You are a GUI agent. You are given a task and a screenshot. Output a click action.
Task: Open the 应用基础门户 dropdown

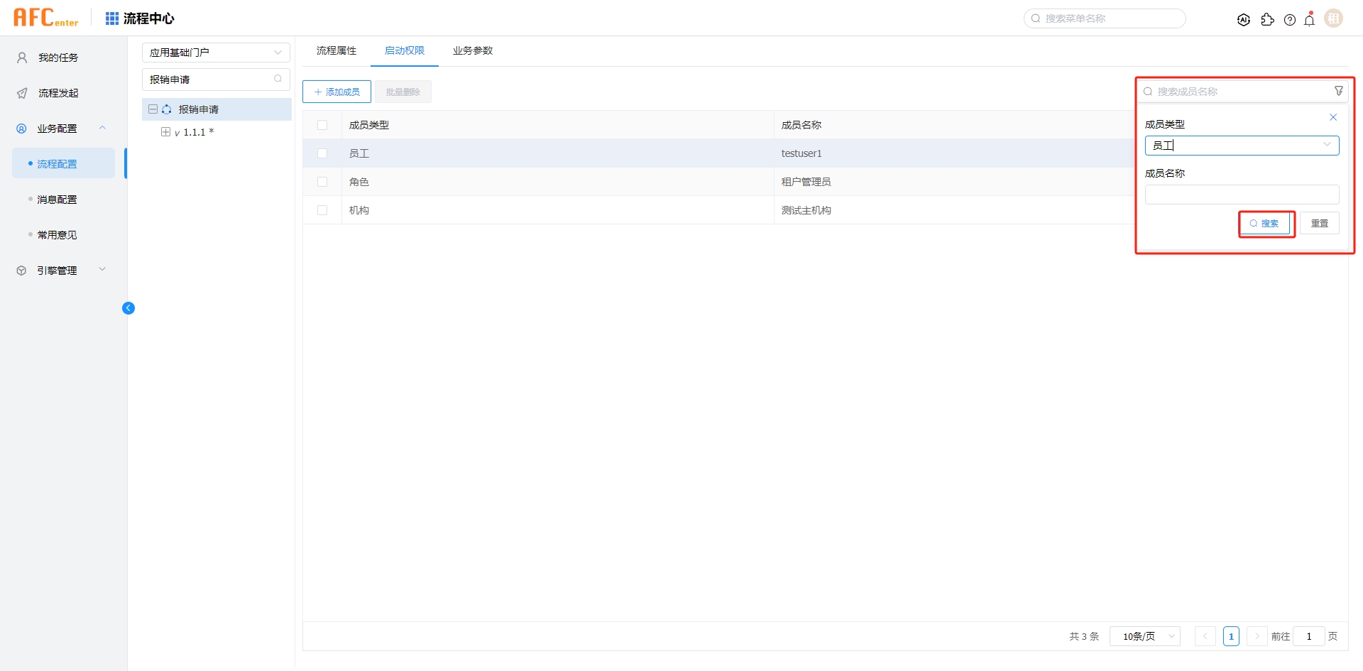(216, 53)
